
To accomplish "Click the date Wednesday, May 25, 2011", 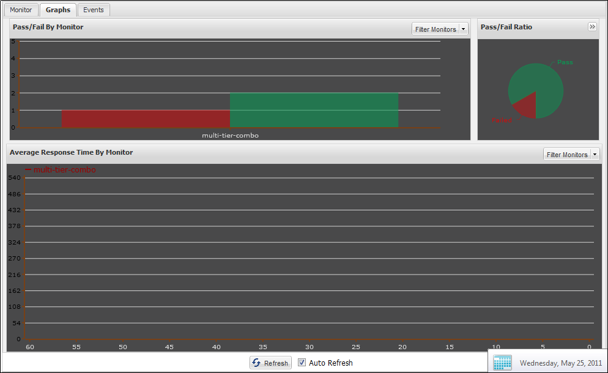I will click(x=560, y=363).
